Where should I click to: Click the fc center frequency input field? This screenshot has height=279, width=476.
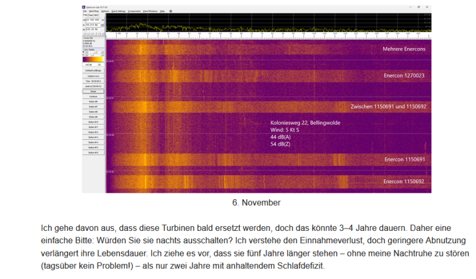[x=93, y=25]
